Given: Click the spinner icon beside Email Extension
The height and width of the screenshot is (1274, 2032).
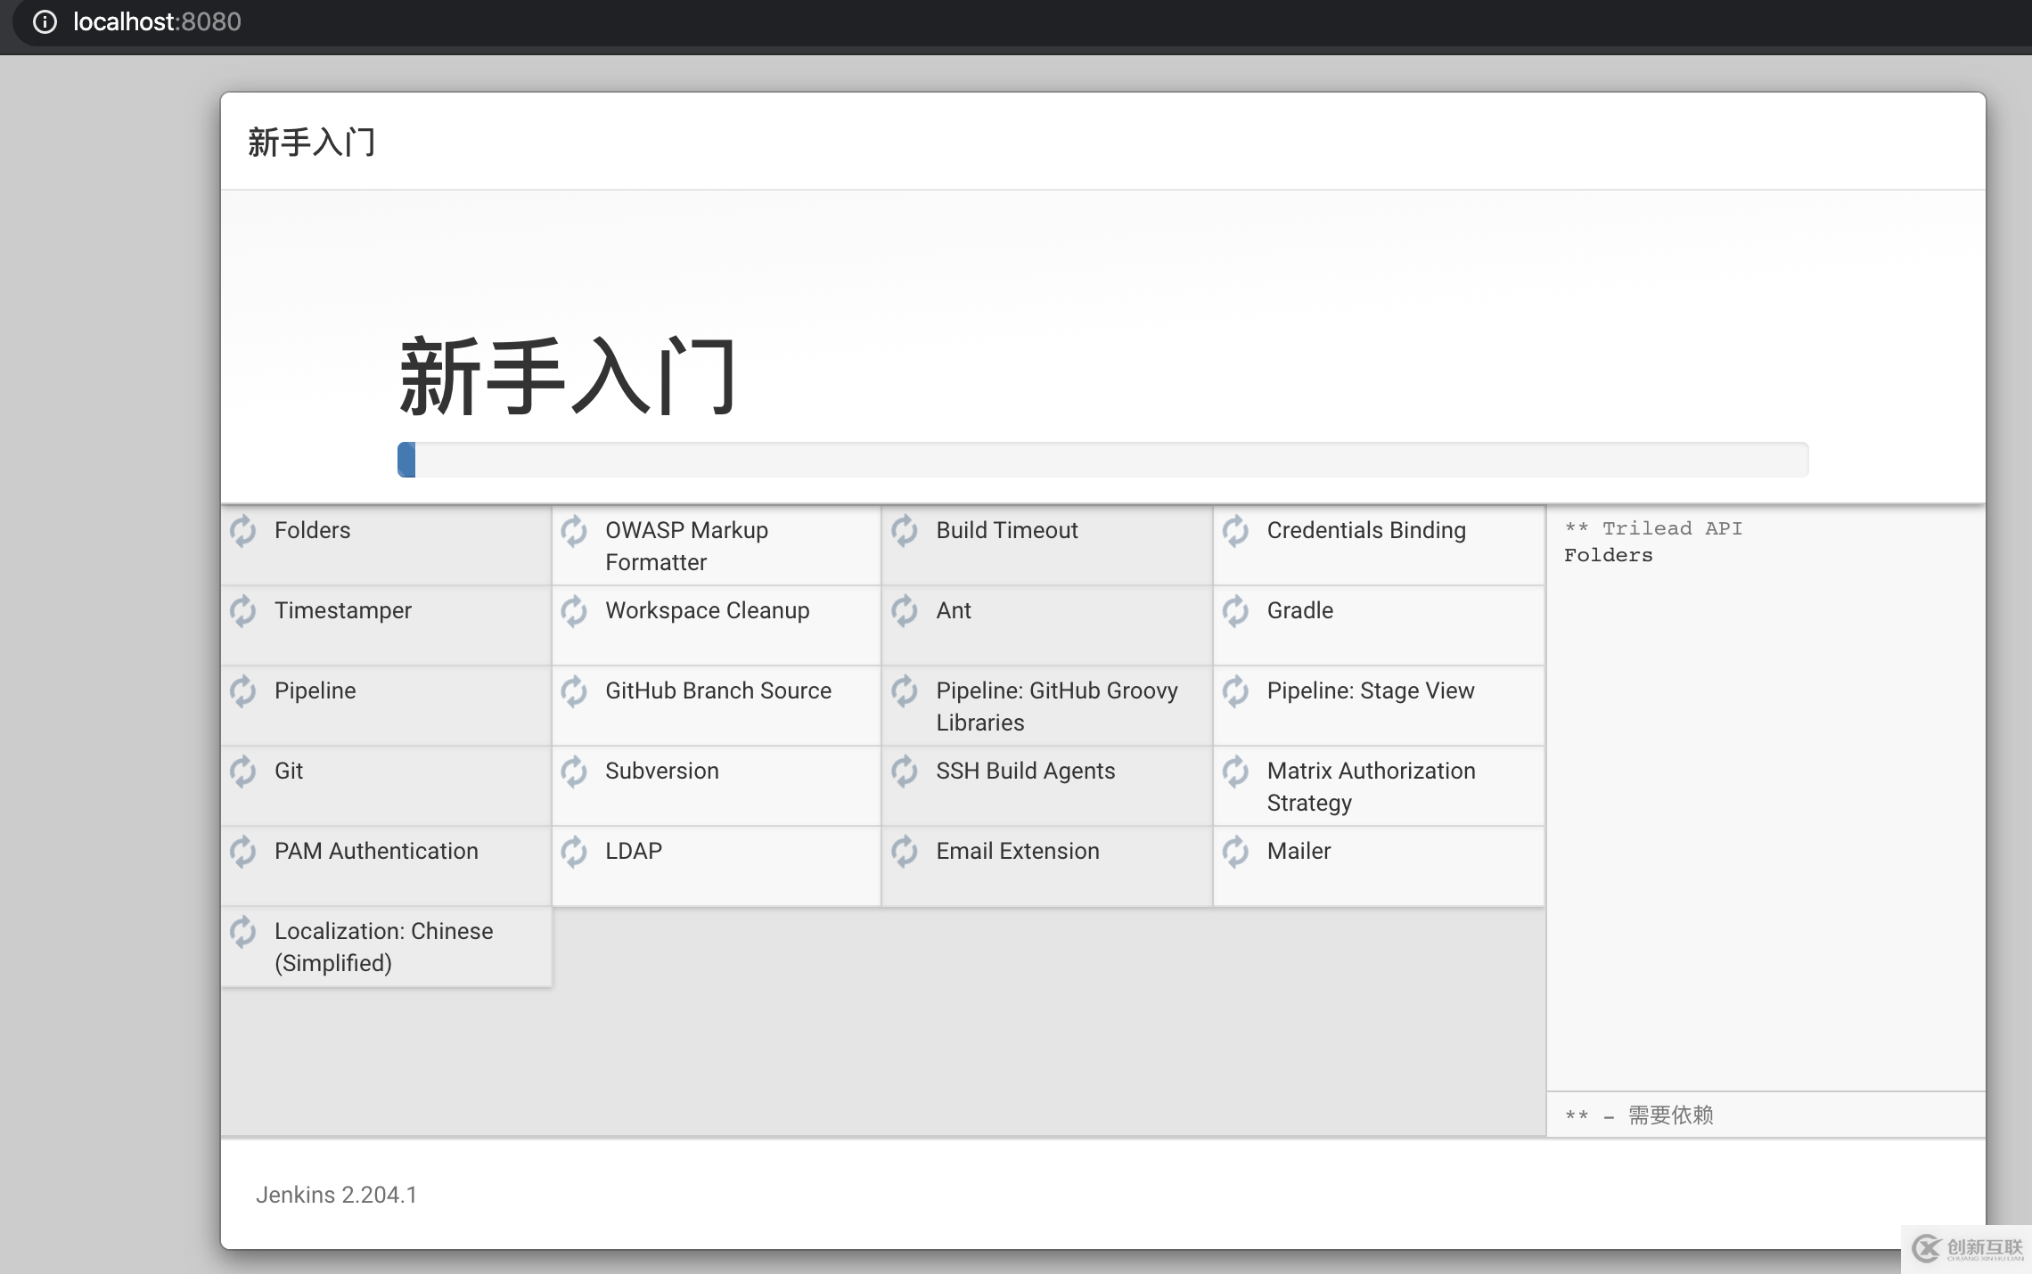Looking at the screenshot, I should click(x=905, y=852).
